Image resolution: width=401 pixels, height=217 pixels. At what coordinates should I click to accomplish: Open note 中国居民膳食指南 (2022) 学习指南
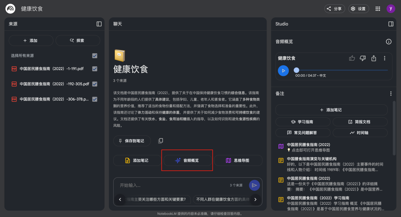[x=332, y=203]
